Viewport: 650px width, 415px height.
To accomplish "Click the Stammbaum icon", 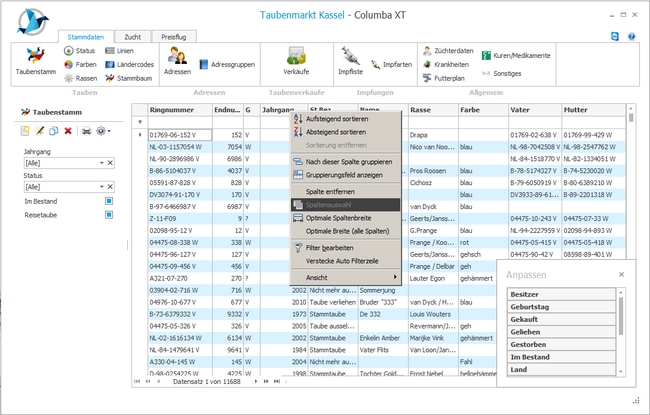I will (x=110, y=78).
